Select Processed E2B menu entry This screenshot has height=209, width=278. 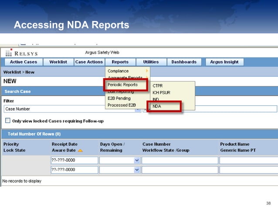(122, 105)
